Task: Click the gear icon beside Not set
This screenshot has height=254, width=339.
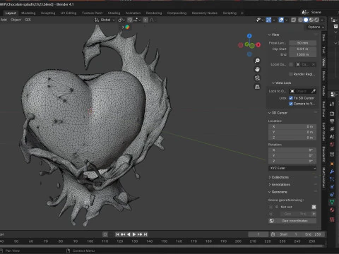Action: click(x=314, y=207)
